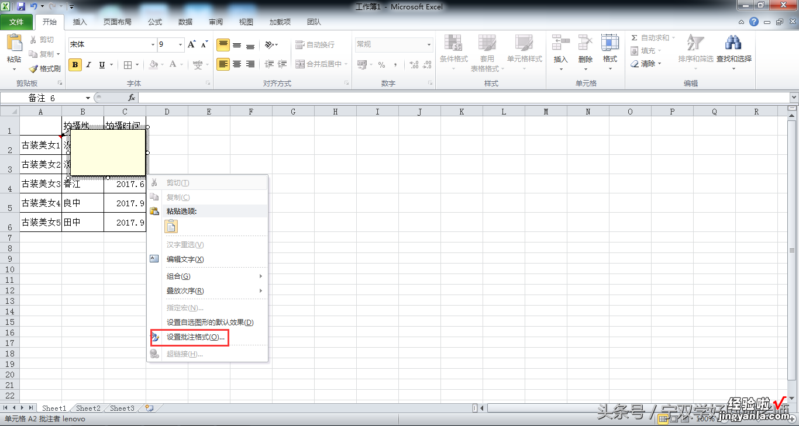Toggle Bold formatting
Viewport: 799px width, 426px height.
click(x=75, y=65)
